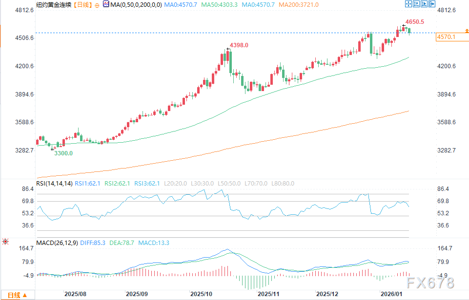Viewport: 469px width, 300px height.
Task: Open the 日线 period dropdown at bottom-left
Action: click(x=17, y=295)
